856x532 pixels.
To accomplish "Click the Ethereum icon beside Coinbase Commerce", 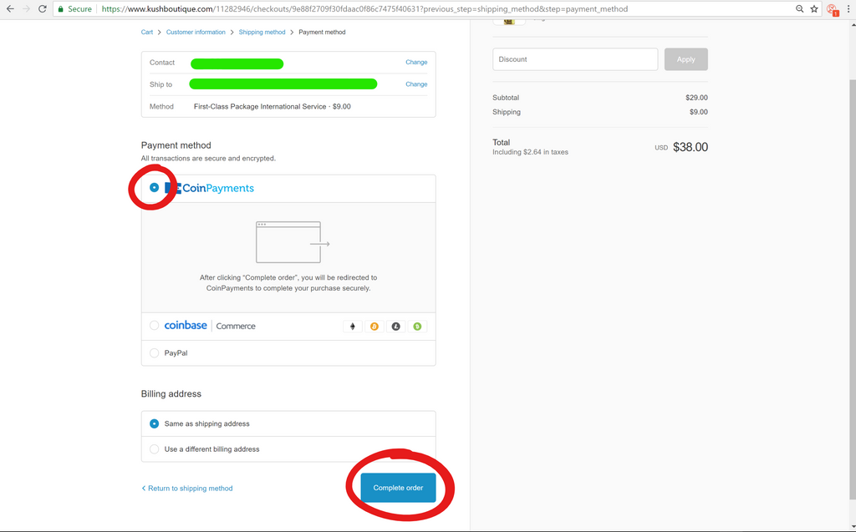I will tap(353, 327).
